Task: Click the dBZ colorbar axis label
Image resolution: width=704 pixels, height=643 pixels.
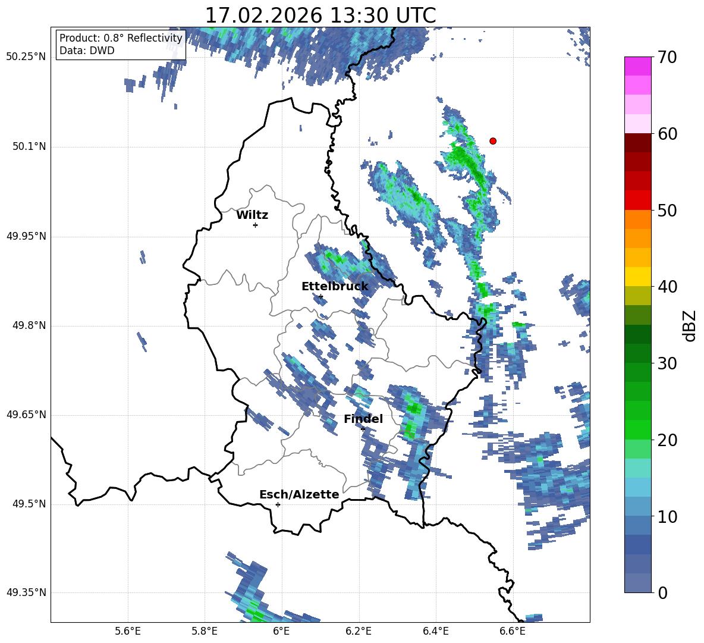Action: click(689, 325)
